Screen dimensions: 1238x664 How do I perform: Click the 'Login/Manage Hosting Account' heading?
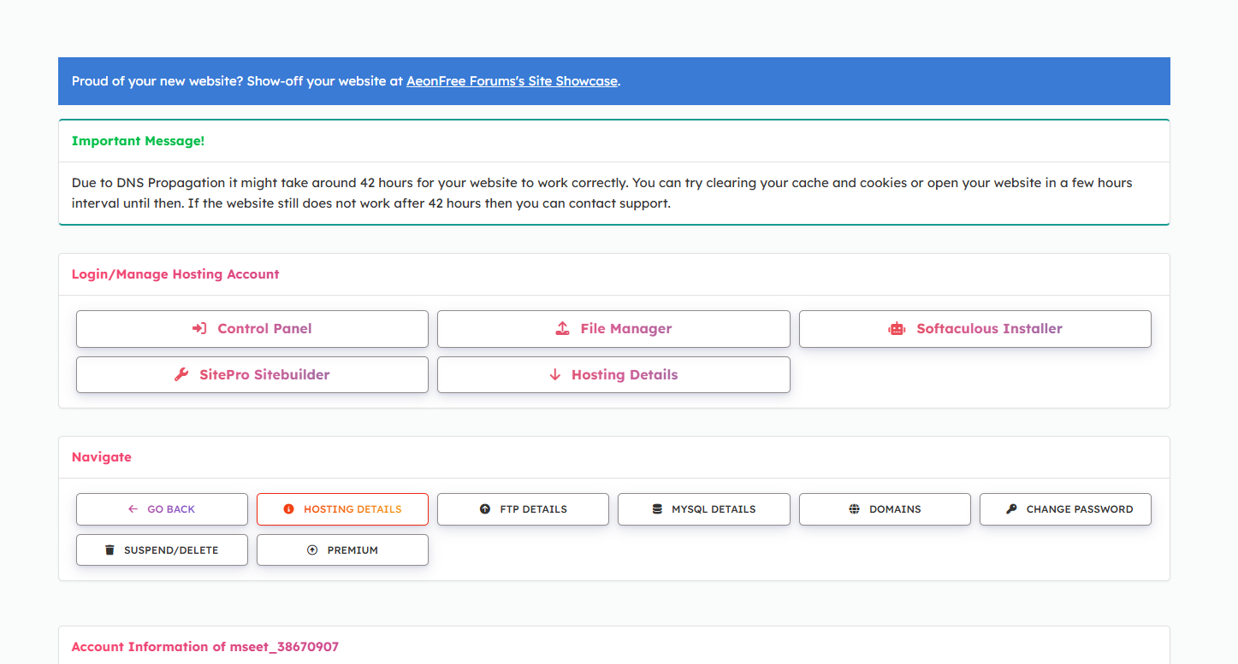click(175, 274)
